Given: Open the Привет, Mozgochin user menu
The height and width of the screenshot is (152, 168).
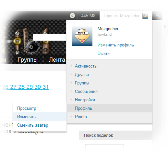Looking at the screenshot, I should pos(126,16).
